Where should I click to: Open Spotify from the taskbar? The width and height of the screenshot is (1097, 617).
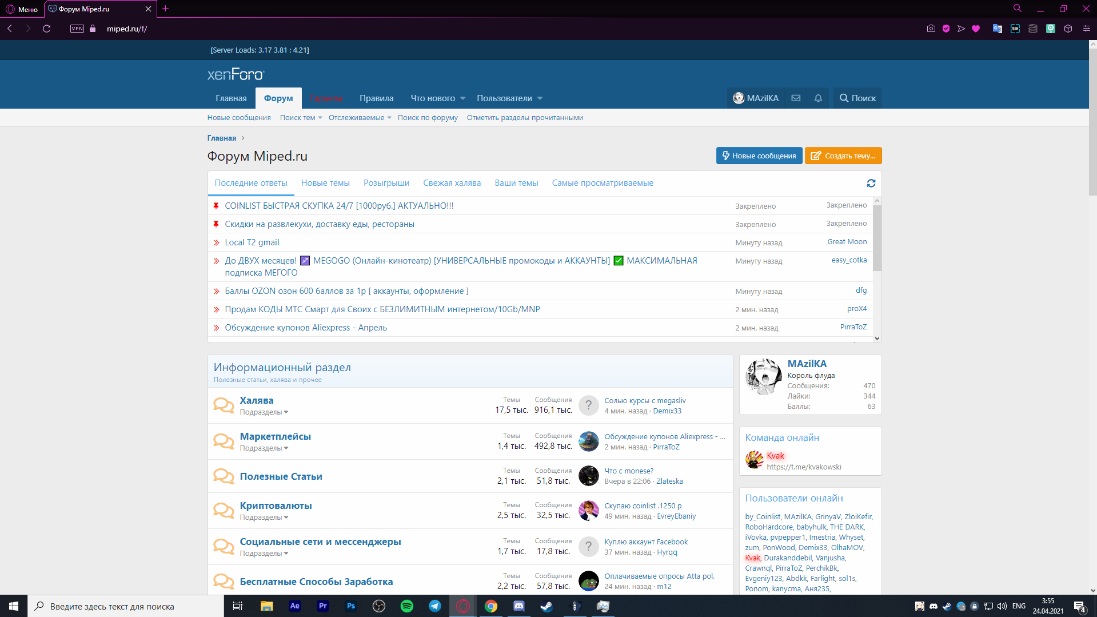(407, 606)
